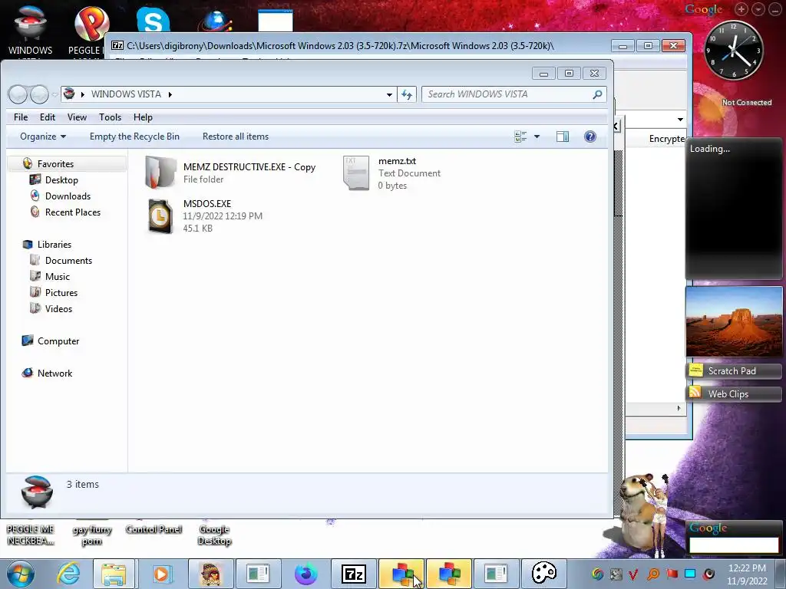
Task: Open the Tools menu
Action: tap(110, 117)
